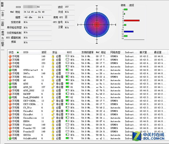This screenshot has height=144, width=169.
Task: Open the 概要 side tab
Action: 2,5
